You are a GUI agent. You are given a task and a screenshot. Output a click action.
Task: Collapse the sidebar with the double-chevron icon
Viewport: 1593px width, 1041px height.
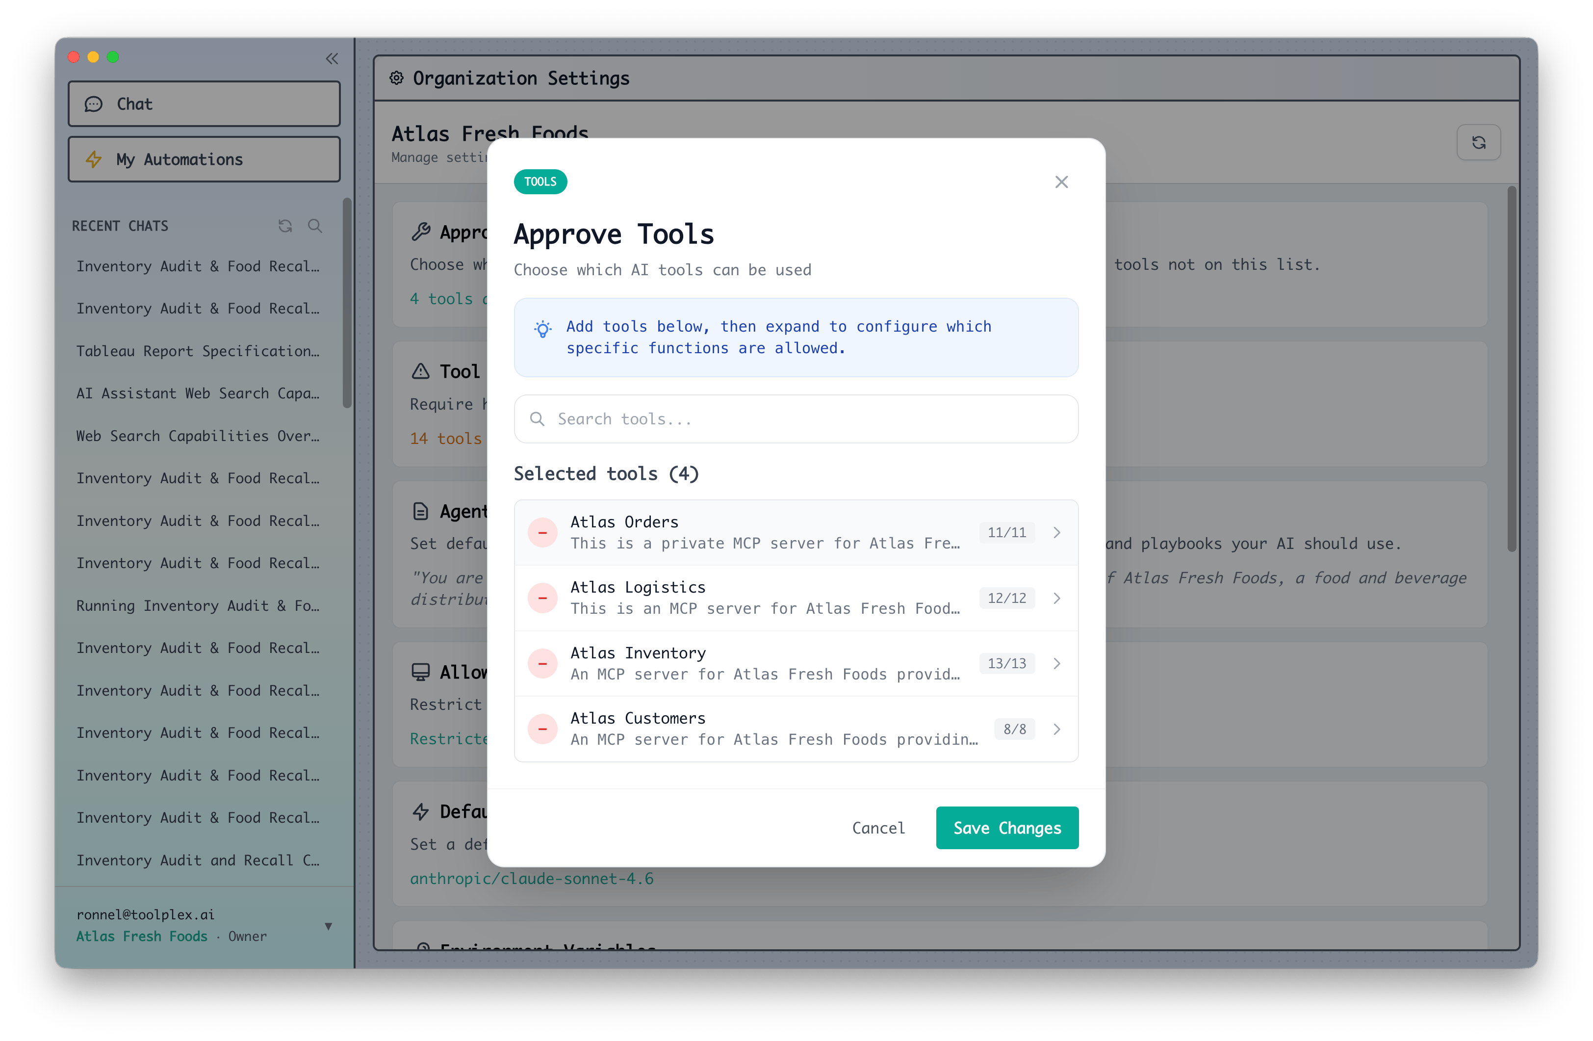pyautogui.click(x=332, y=59)
